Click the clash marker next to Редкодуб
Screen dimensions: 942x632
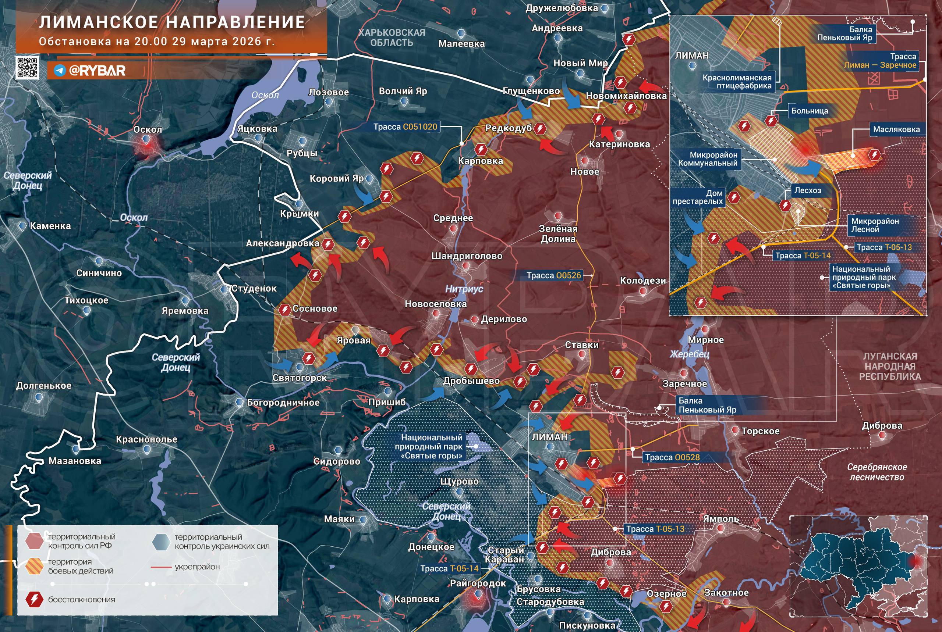tap(540, 129)
